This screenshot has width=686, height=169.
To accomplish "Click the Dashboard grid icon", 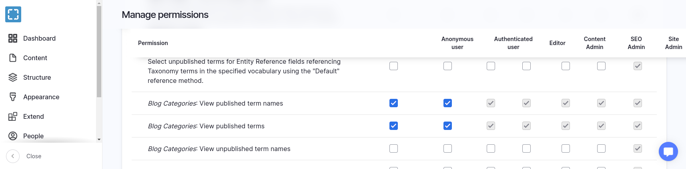I will pyautogui.click(x=13, y=38).
